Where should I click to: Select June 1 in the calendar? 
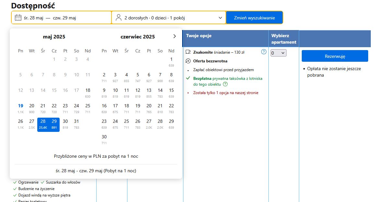pyautogui.click(x=171, y=61)
